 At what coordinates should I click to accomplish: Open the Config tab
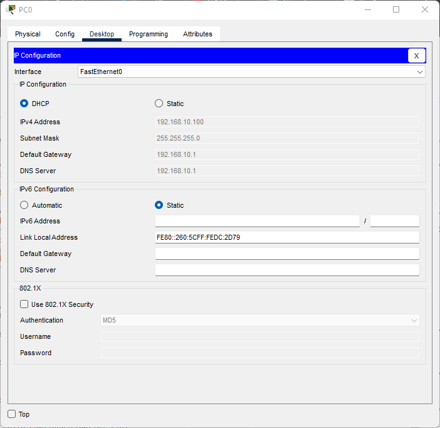[x=65, y=34]
